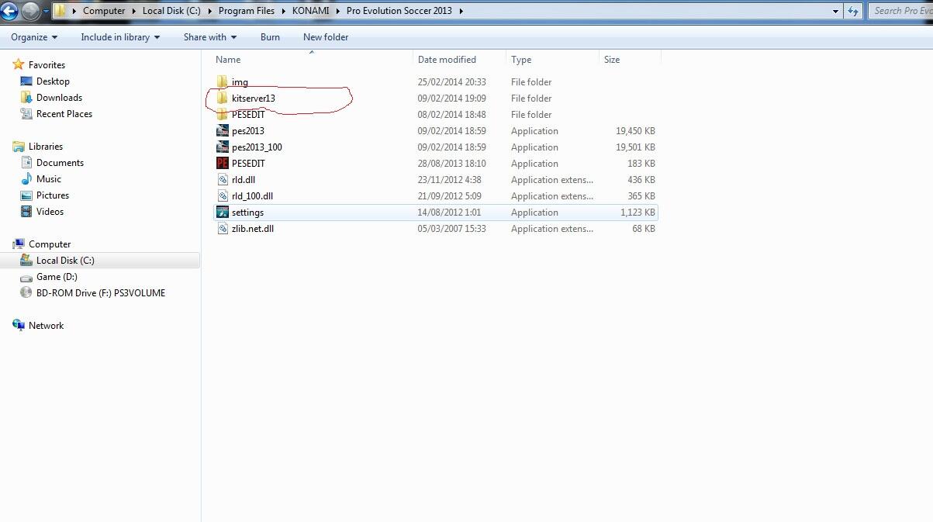Select the PESEDIT folder icon

(223, 114)
